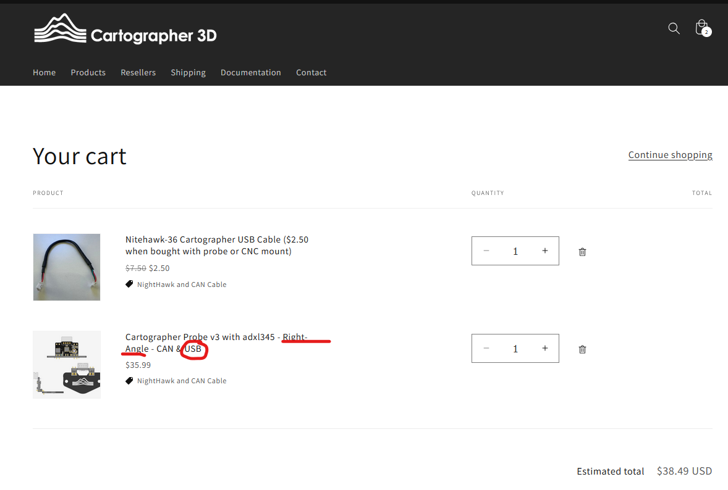Navigate to the Resellers page
The height and width of the screenshot is (490, 728).
(138, 72)
